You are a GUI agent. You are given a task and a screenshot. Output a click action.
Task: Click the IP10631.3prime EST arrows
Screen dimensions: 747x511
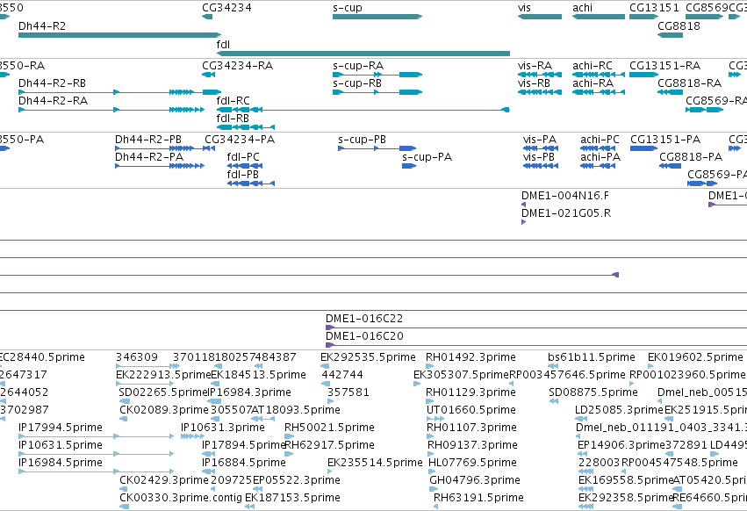192,436
